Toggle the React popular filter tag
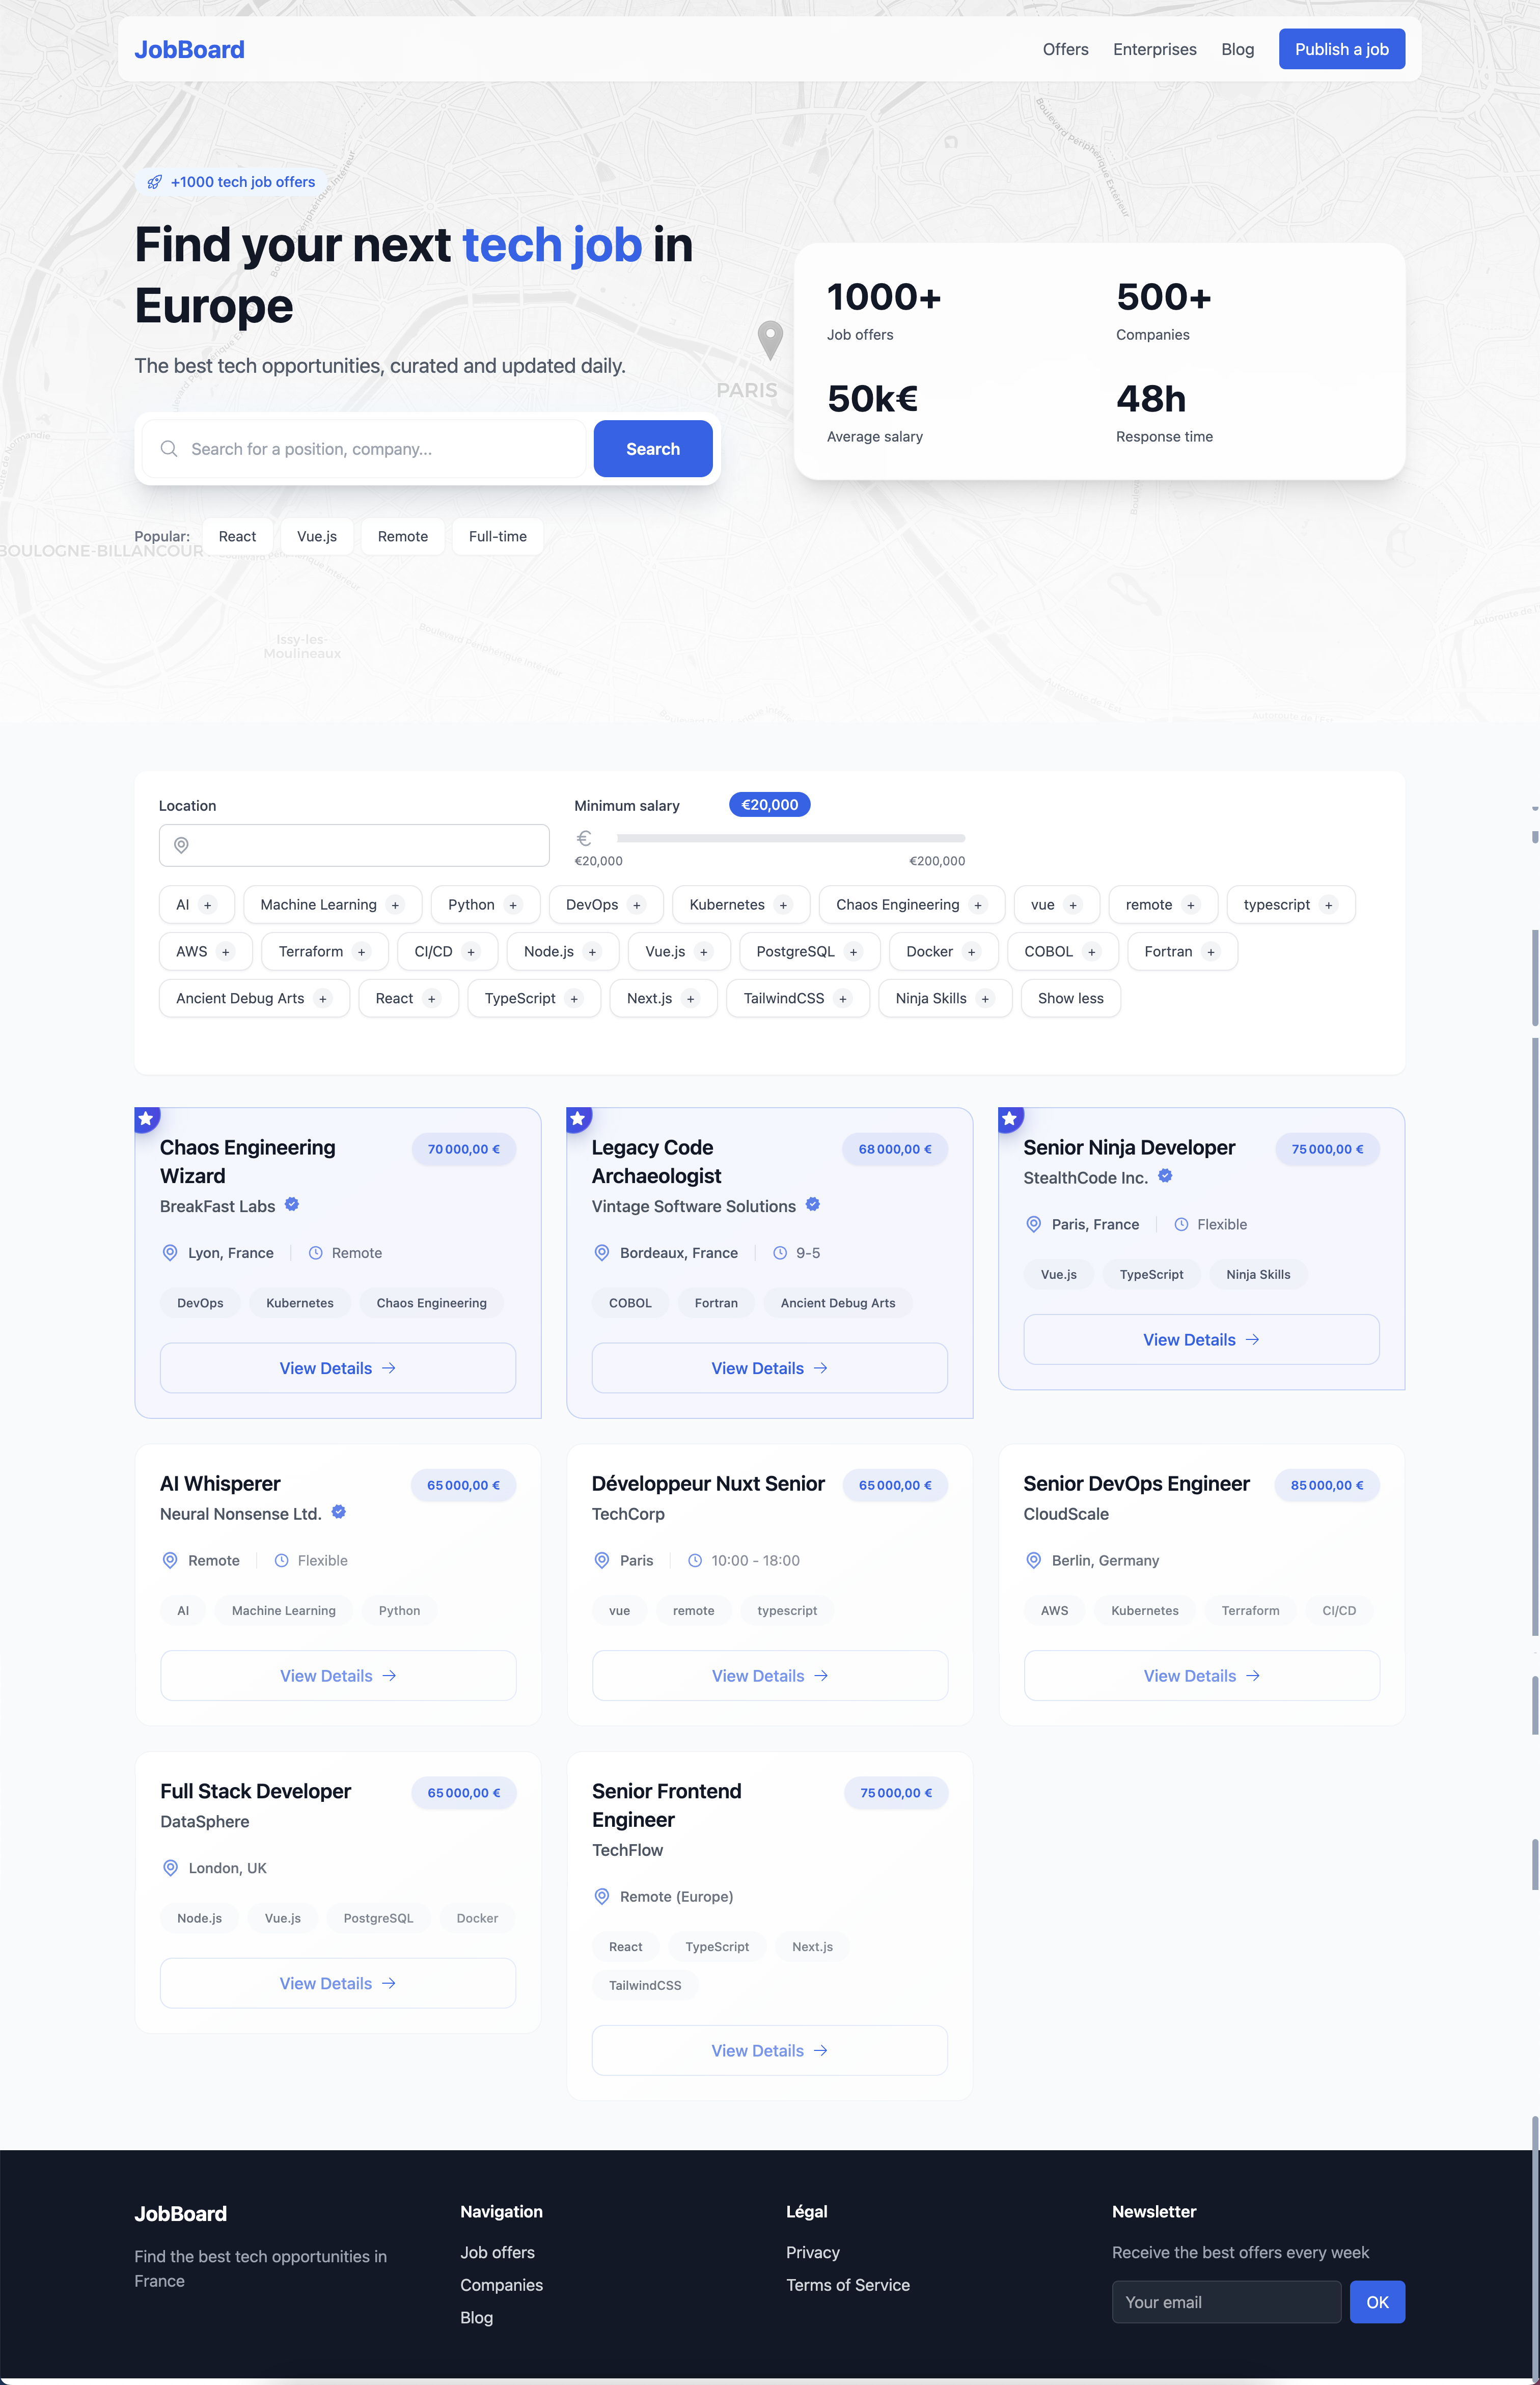The image size is (1540, 2385). pos(238,535)
